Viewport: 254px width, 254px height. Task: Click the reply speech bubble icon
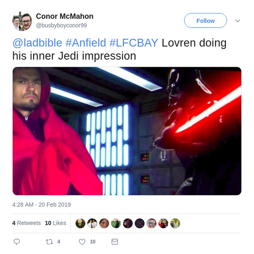(17, 242)
